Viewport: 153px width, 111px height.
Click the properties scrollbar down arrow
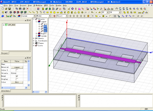(29, 85)
